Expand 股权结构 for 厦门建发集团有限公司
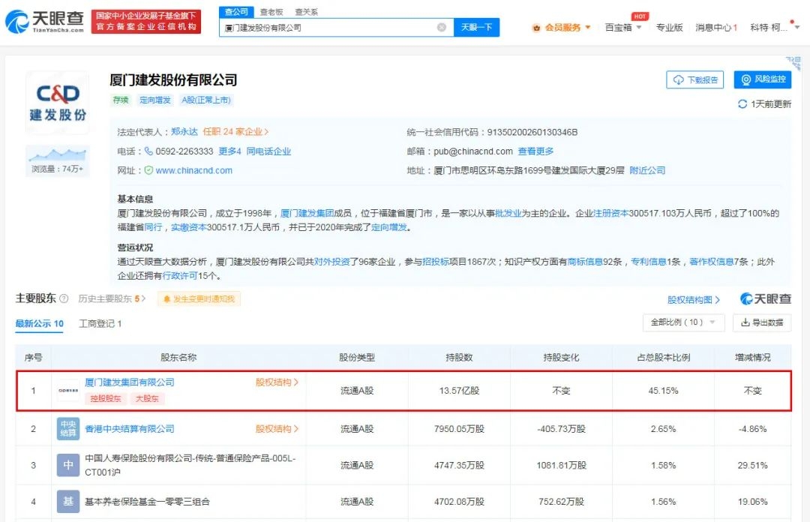Viewport: 810px width, 522px height. point(277,382)
